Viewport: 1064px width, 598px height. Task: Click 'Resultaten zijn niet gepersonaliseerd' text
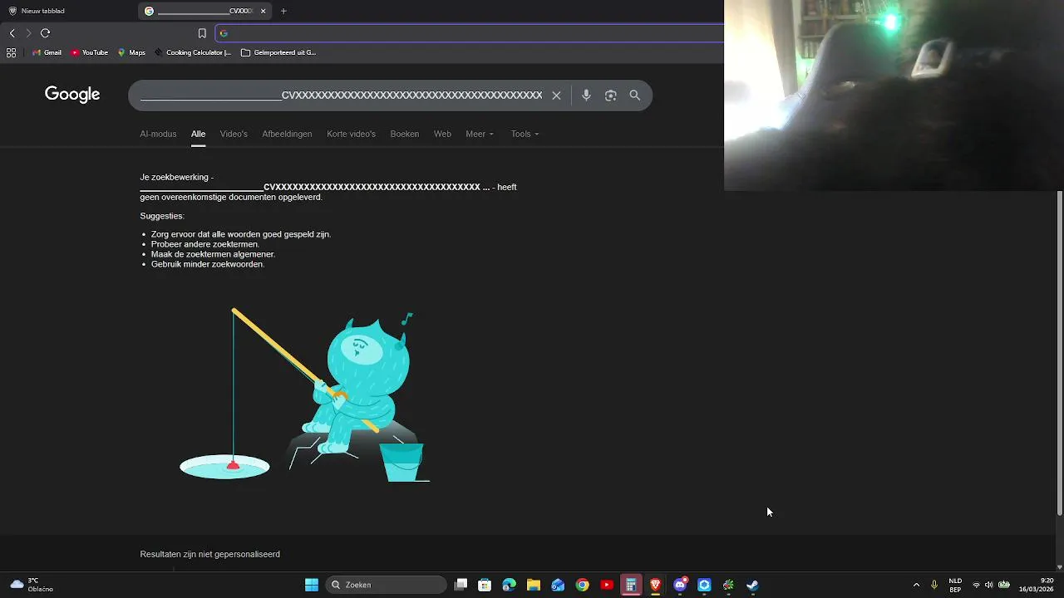pyautogui.click(x=209, y=554)
